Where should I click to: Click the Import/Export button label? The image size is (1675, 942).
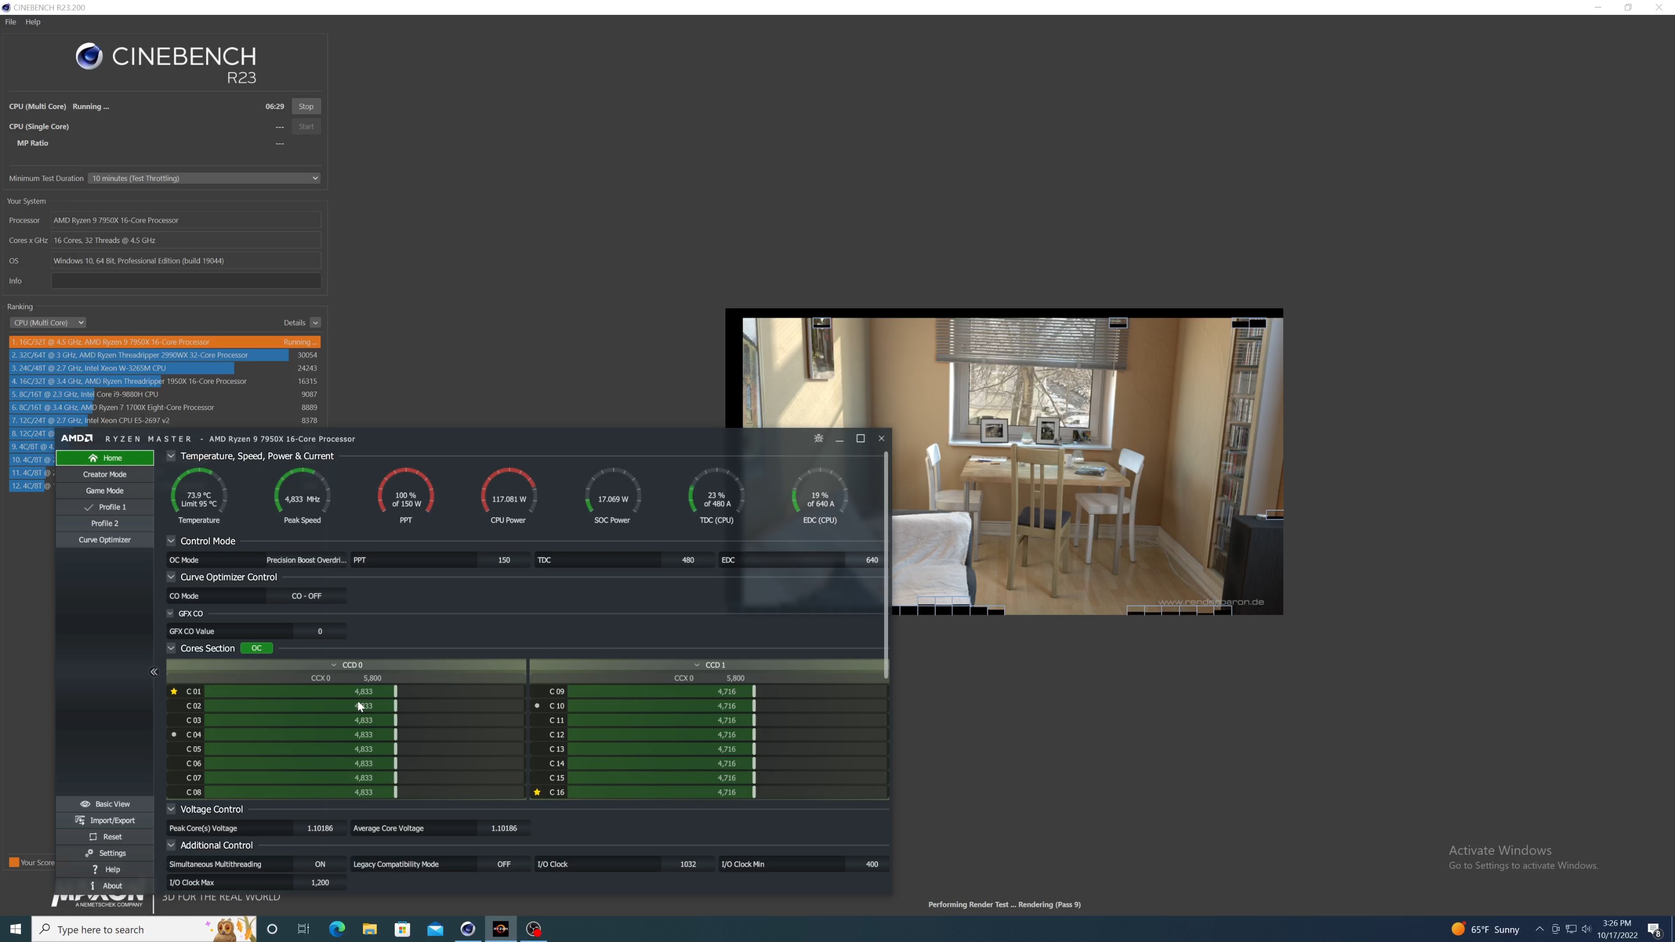113,821
